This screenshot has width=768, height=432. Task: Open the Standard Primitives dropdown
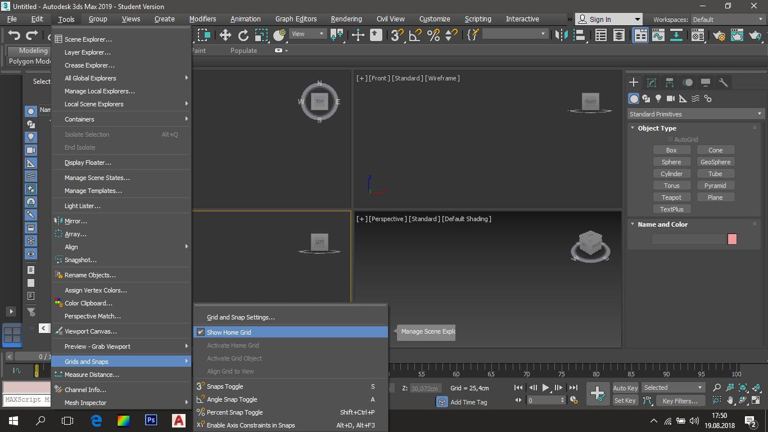[x=695, y=114]
